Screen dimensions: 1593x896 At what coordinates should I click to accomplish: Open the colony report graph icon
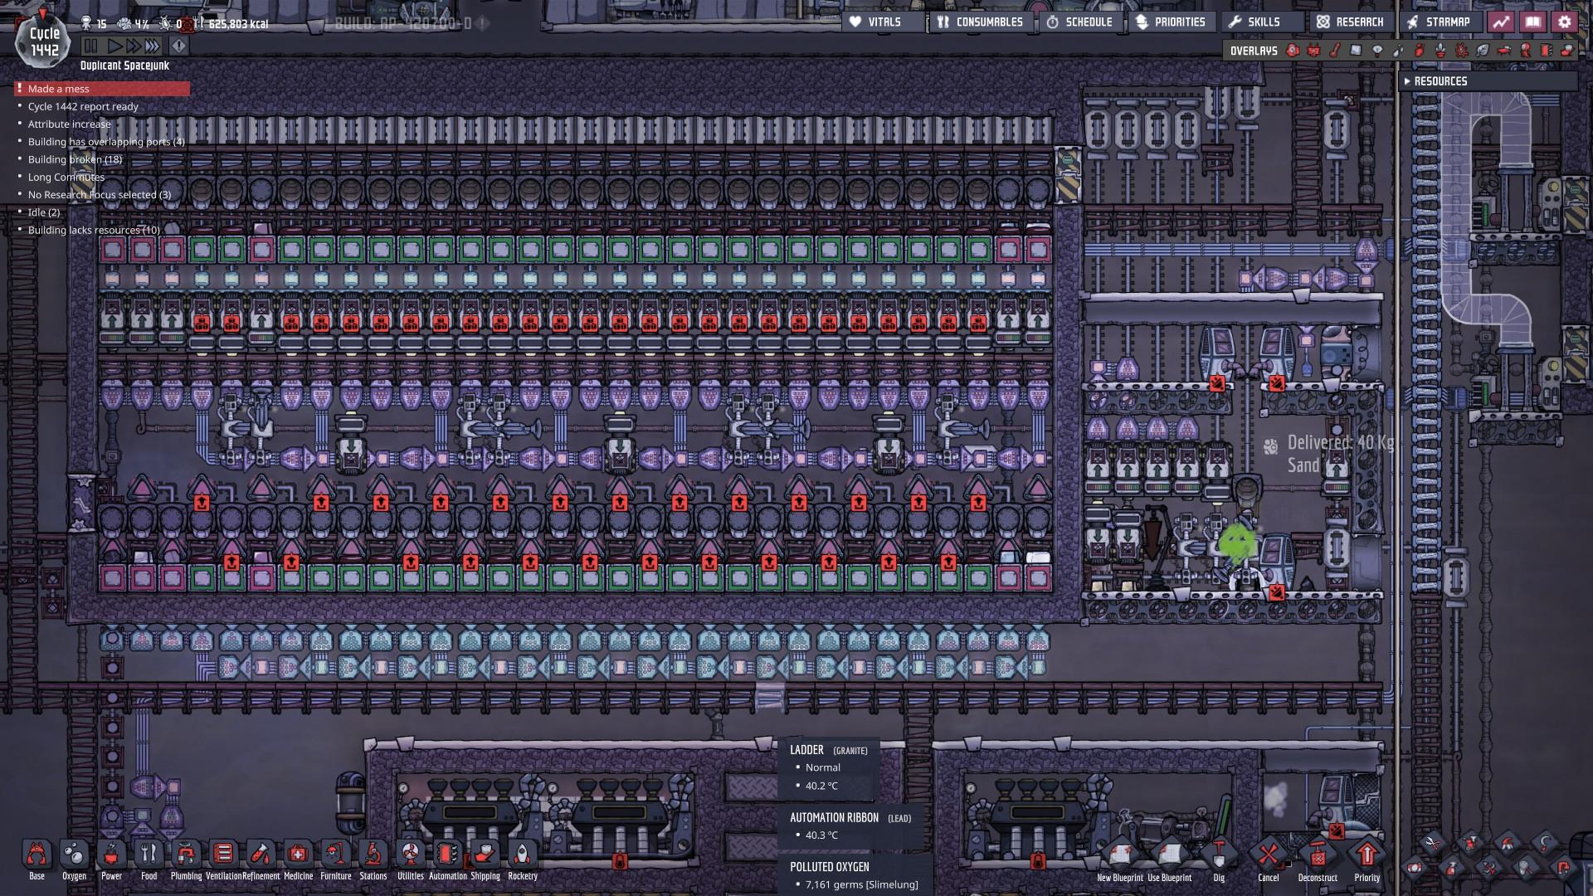click(x=1501, y=22)
